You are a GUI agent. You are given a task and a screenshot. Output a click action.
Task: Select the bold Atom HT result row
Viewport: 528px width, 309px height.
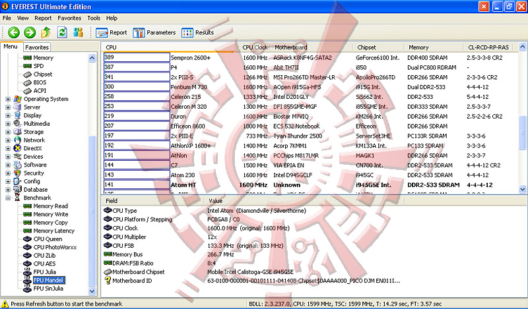310,185
